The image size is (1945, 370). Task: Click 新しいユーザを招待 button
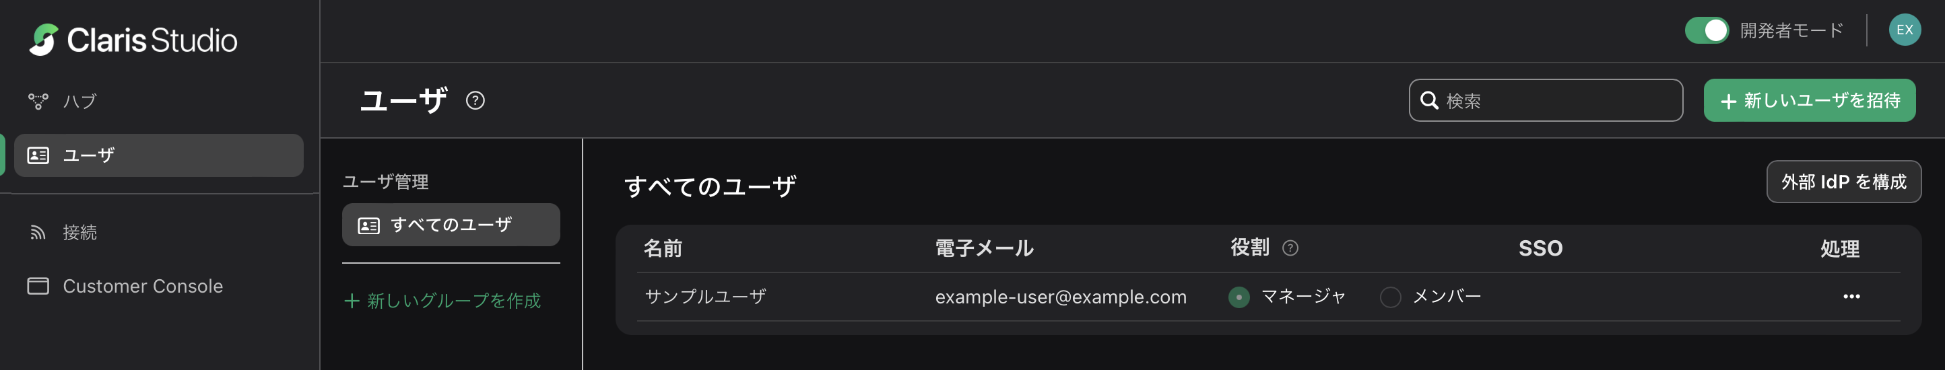1809,100
